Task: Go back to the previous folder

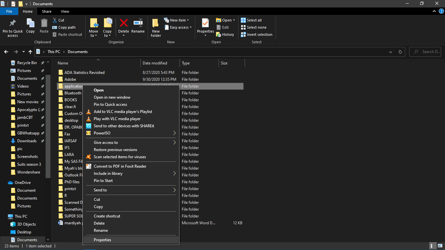Action: [6, 51]
